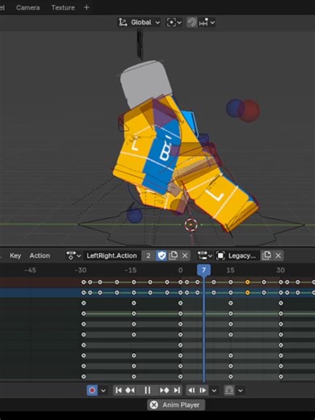This screenshot has height=420, width=315.
Task: Jump to the start frame
Action: (118, 390)
